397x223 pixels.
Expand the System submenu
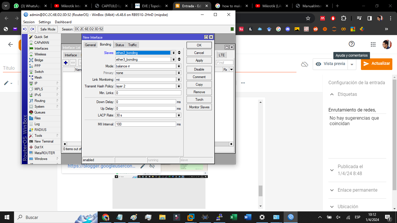coord(44,107)
